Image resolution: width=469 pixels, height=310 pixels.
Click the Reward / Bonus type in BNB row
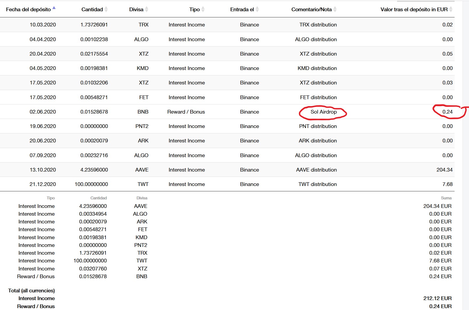coord(186,112)
